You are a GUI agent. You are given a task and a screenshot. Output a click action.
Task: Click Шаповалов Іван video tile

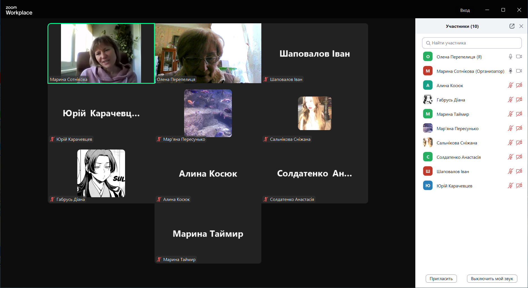click(315, 53)
